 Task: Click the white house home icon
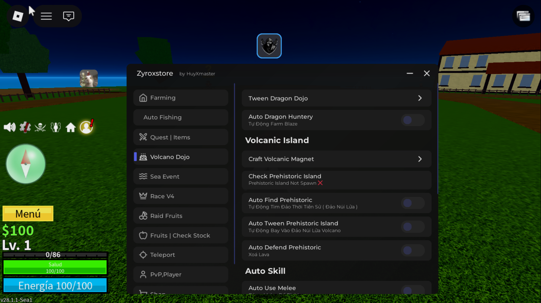[71, 127]
